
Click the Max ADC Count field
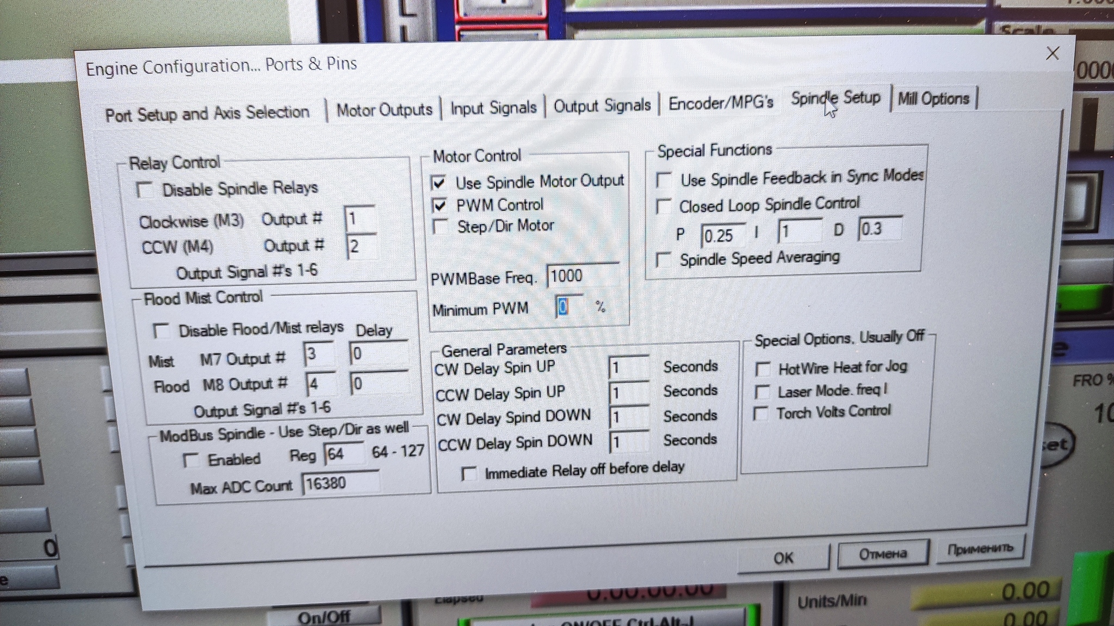[x=340, y=483]
